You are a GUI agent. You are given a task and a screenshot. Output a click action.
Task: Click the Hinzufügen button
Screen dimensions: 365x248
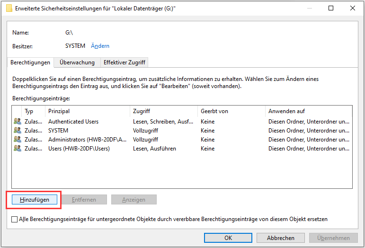pyautogui.click(x=35, y=200)
